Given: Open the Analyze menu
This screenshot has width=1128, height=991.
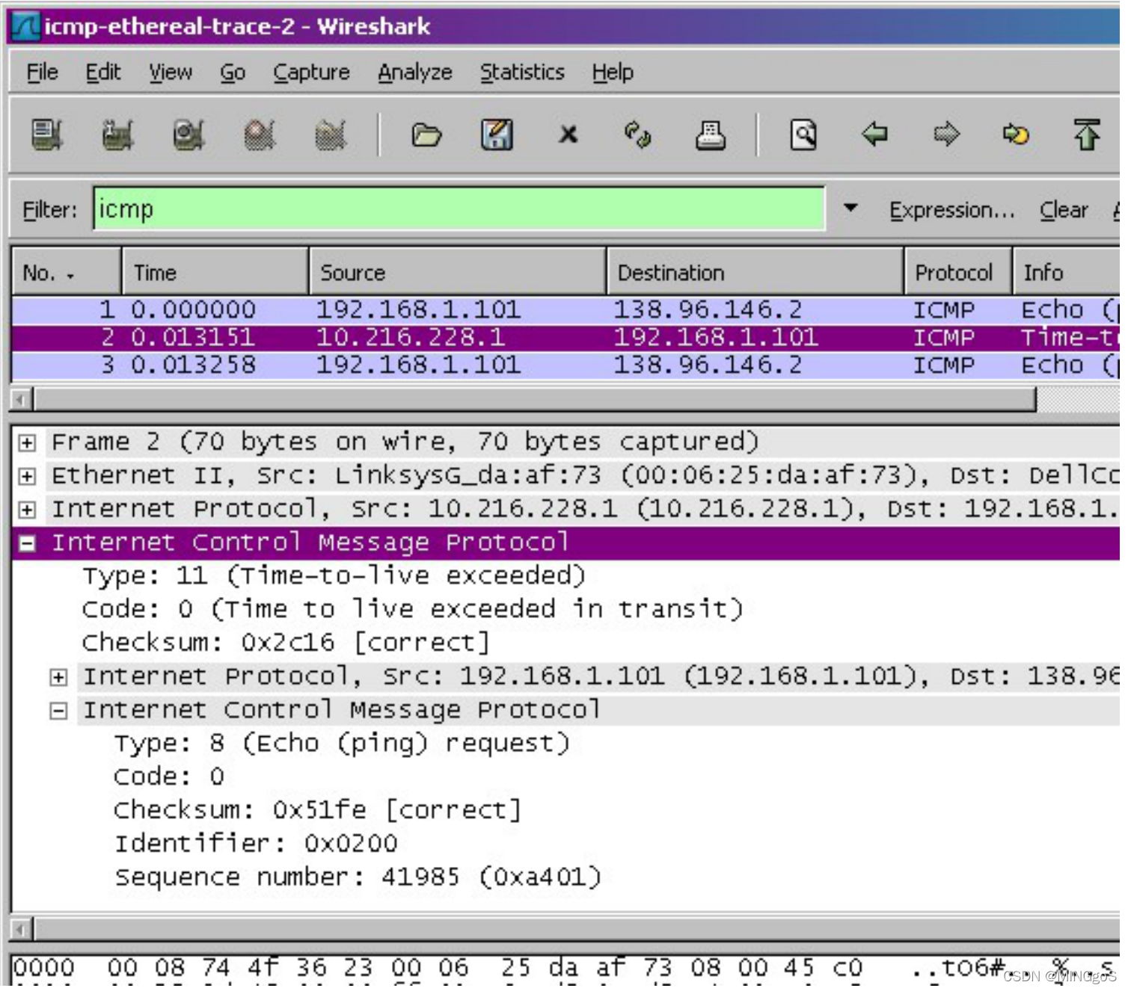Looking at the screenshot, I should tap(417, 72).
